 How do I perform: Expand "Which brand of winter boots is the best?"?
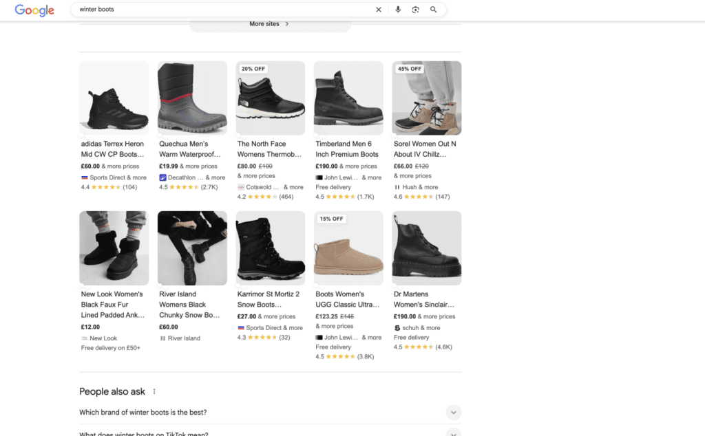pyautogui.click(x=453, y=412)
